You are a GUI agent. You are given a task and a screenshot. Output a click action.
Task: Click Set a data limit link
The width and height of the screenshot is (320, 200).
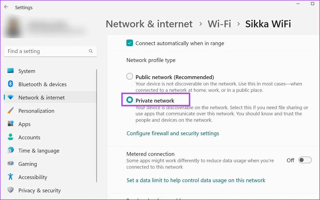196,180
